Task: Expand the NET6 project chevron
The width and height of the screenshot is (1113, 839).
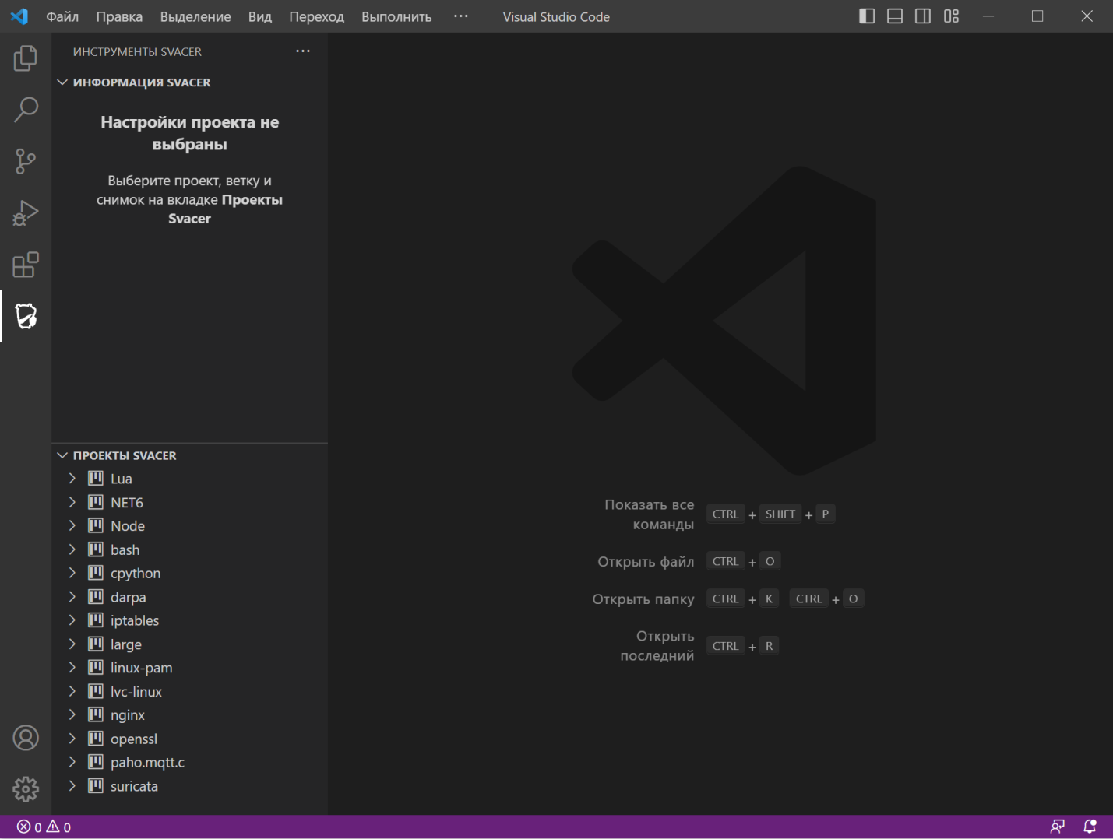Action: 72,502
